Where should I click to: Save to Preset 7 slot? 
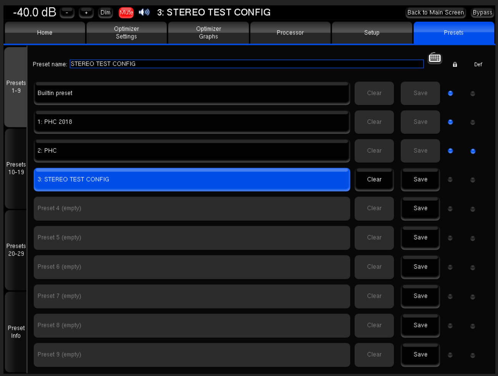pos(420,296)
